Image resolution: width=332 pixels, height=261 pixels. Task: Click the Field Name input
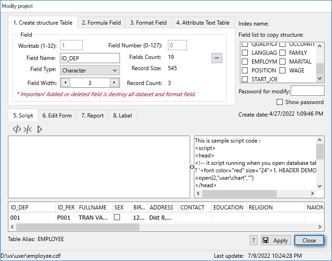pos(90,58)
